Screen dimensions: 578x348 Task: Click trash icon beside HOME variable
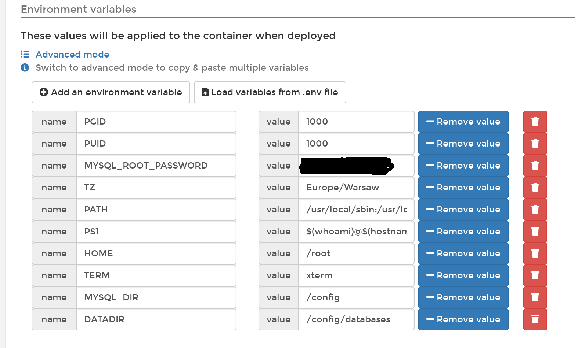[535, 253]
